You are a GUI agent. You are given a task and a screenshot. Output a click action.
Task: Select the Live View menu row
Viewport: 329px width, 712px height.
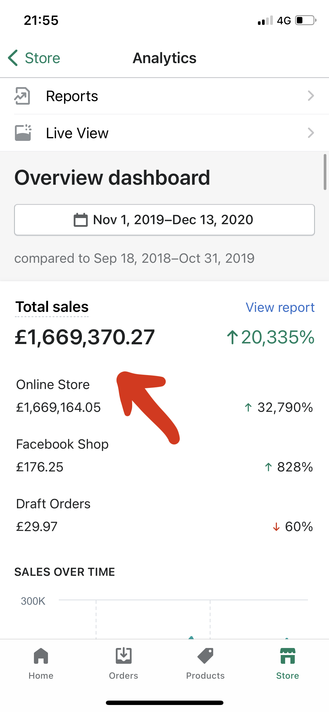pos(164,133)
